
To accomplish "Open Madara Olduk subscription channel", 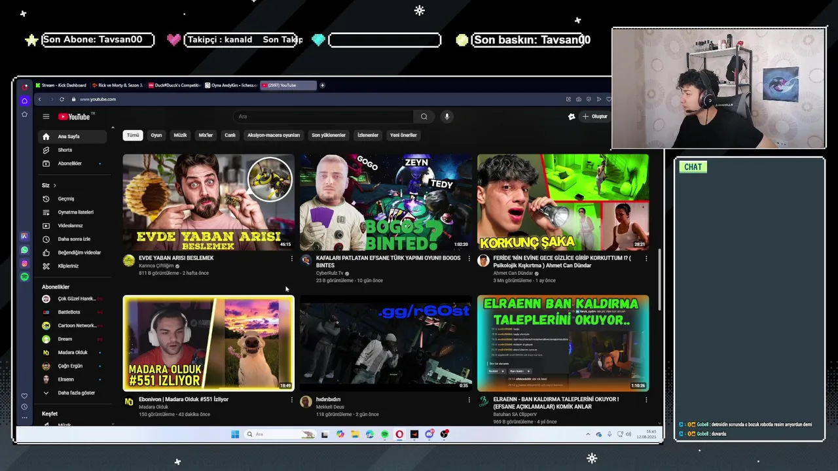I will point(72,353).
